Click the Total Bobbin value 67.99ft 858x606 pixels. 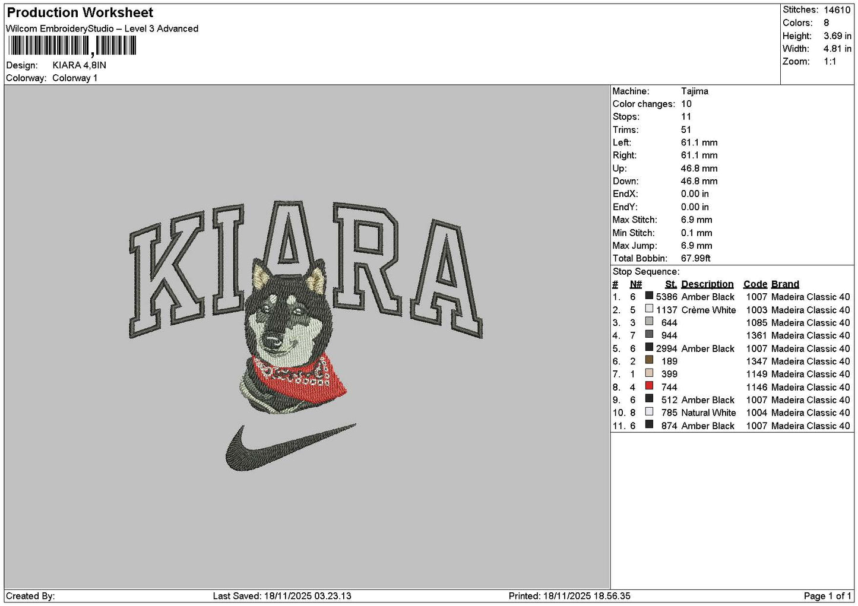(x=696, y=258)
